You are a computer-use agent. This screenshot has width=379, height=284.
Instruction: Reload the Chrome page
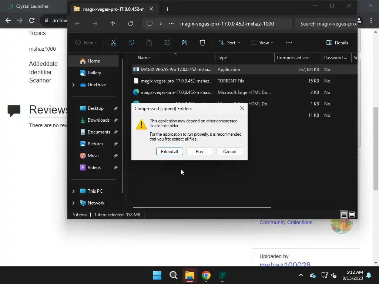click(x=32, y=21)
